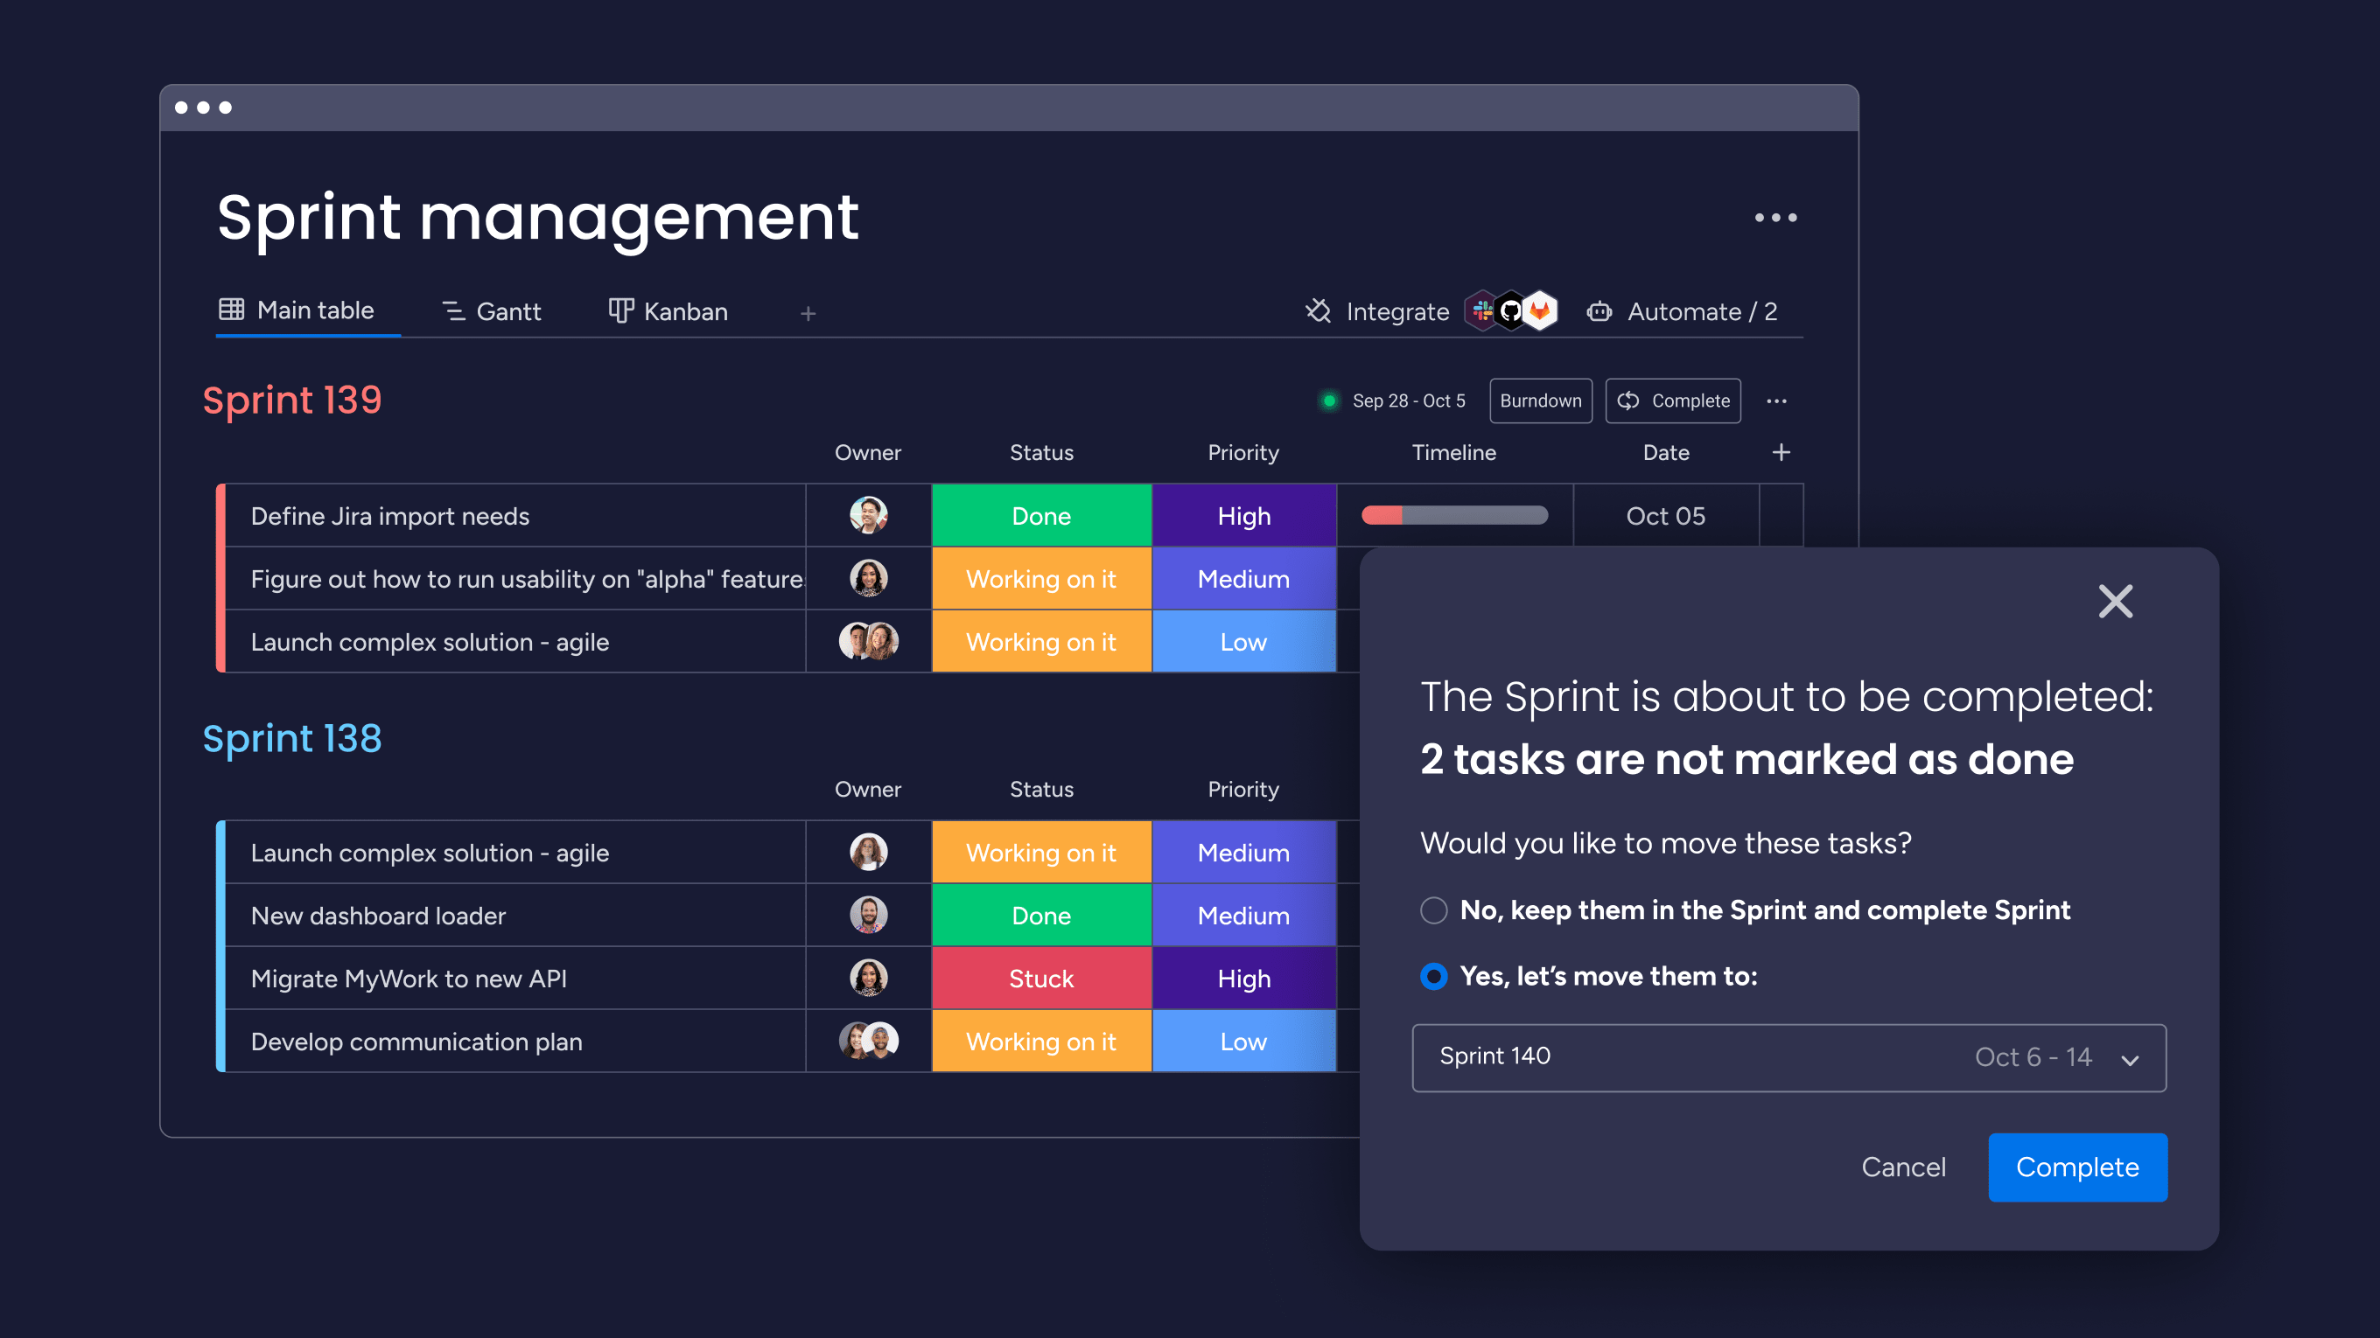This screenshot has height=1338, width=2380.
Task: Select Yes, let's move them to radio
Action: pyautogui.click(x=1431, y=975)
